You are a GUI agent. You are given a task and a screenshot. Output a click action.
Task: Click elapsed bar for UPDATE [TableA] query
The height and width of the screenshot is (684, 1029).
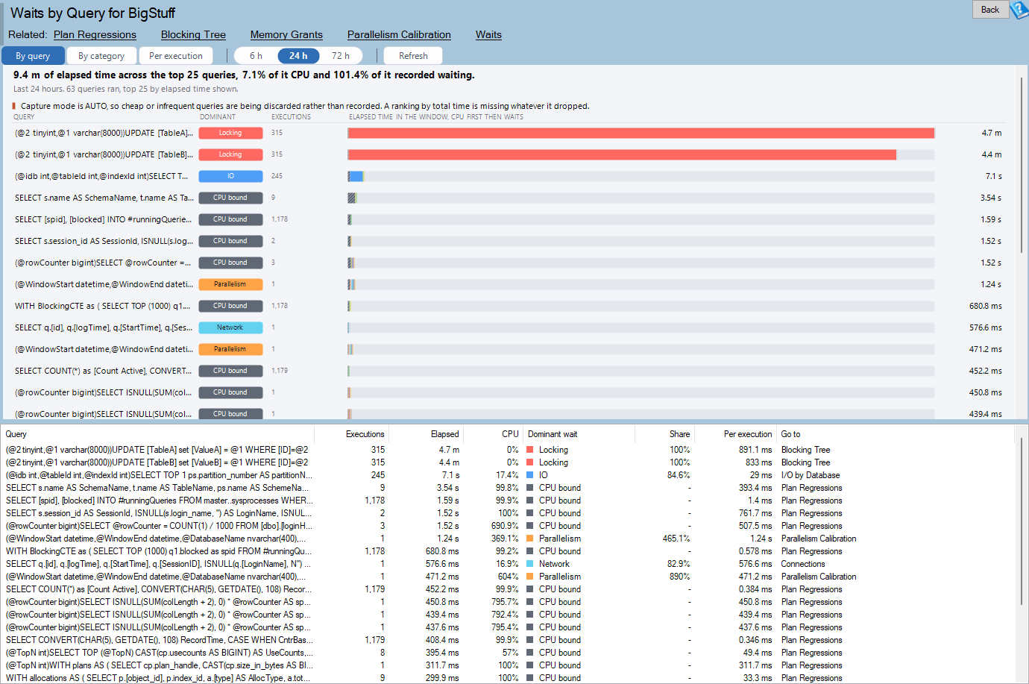click(x=641, y=133)
